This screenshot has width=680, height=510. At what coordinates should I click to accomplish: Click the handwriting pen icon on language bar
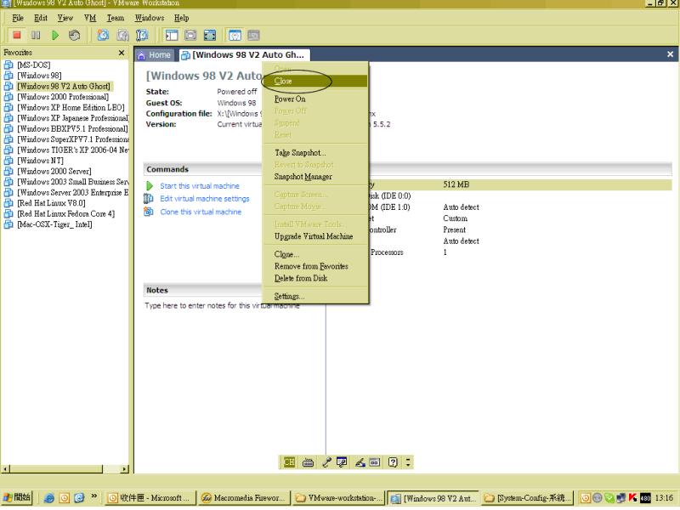pos(360,462)
